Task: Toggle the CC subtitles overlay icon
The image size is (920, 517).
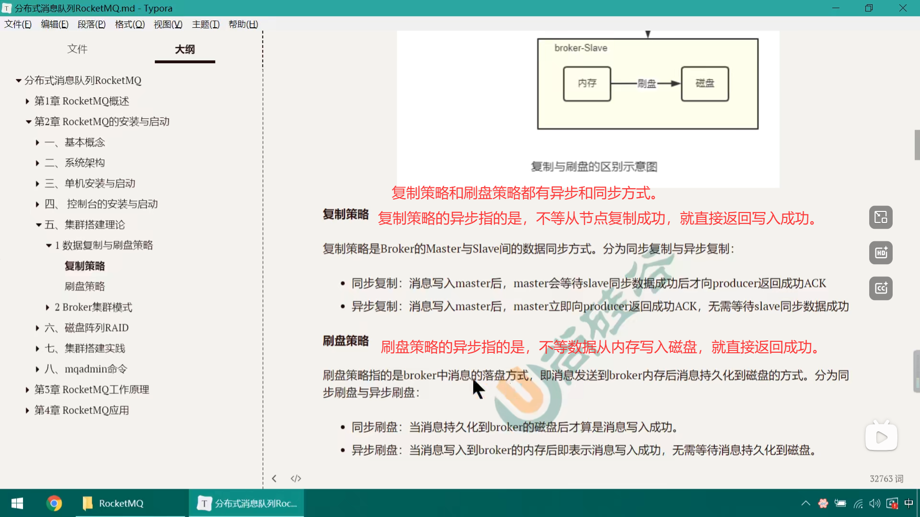Action: (881, 288)
